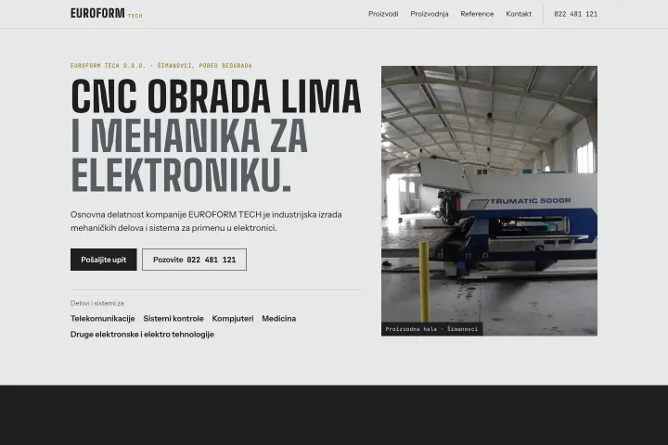Screen dimensions: 668x445
Task: Open the Proizvodnja menu item
Action: pyautogui.click(x=429, y=14)
